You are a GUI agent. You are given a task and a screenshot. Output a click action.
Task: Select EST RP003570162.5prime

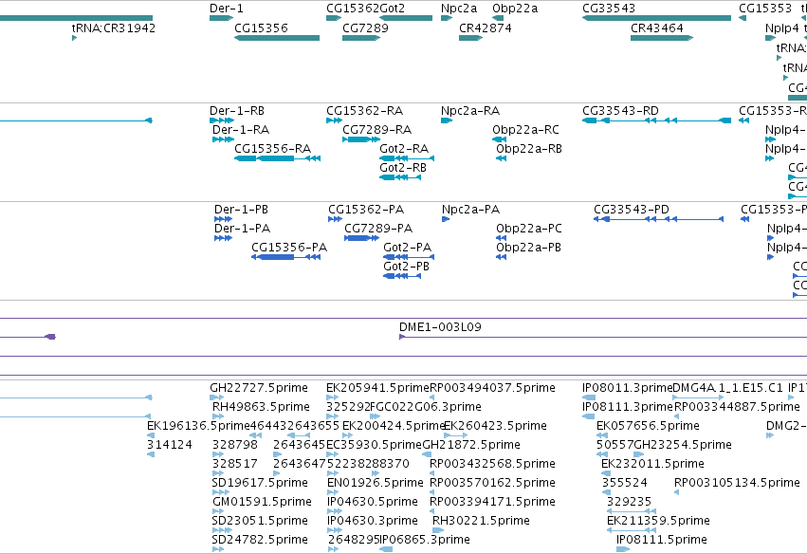click(432, 492)
